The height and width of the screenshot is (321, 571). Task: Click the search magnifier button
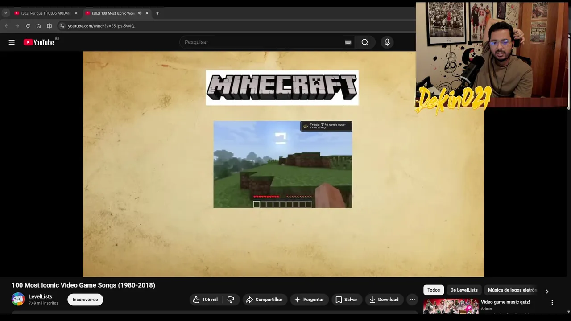[365, 42]
